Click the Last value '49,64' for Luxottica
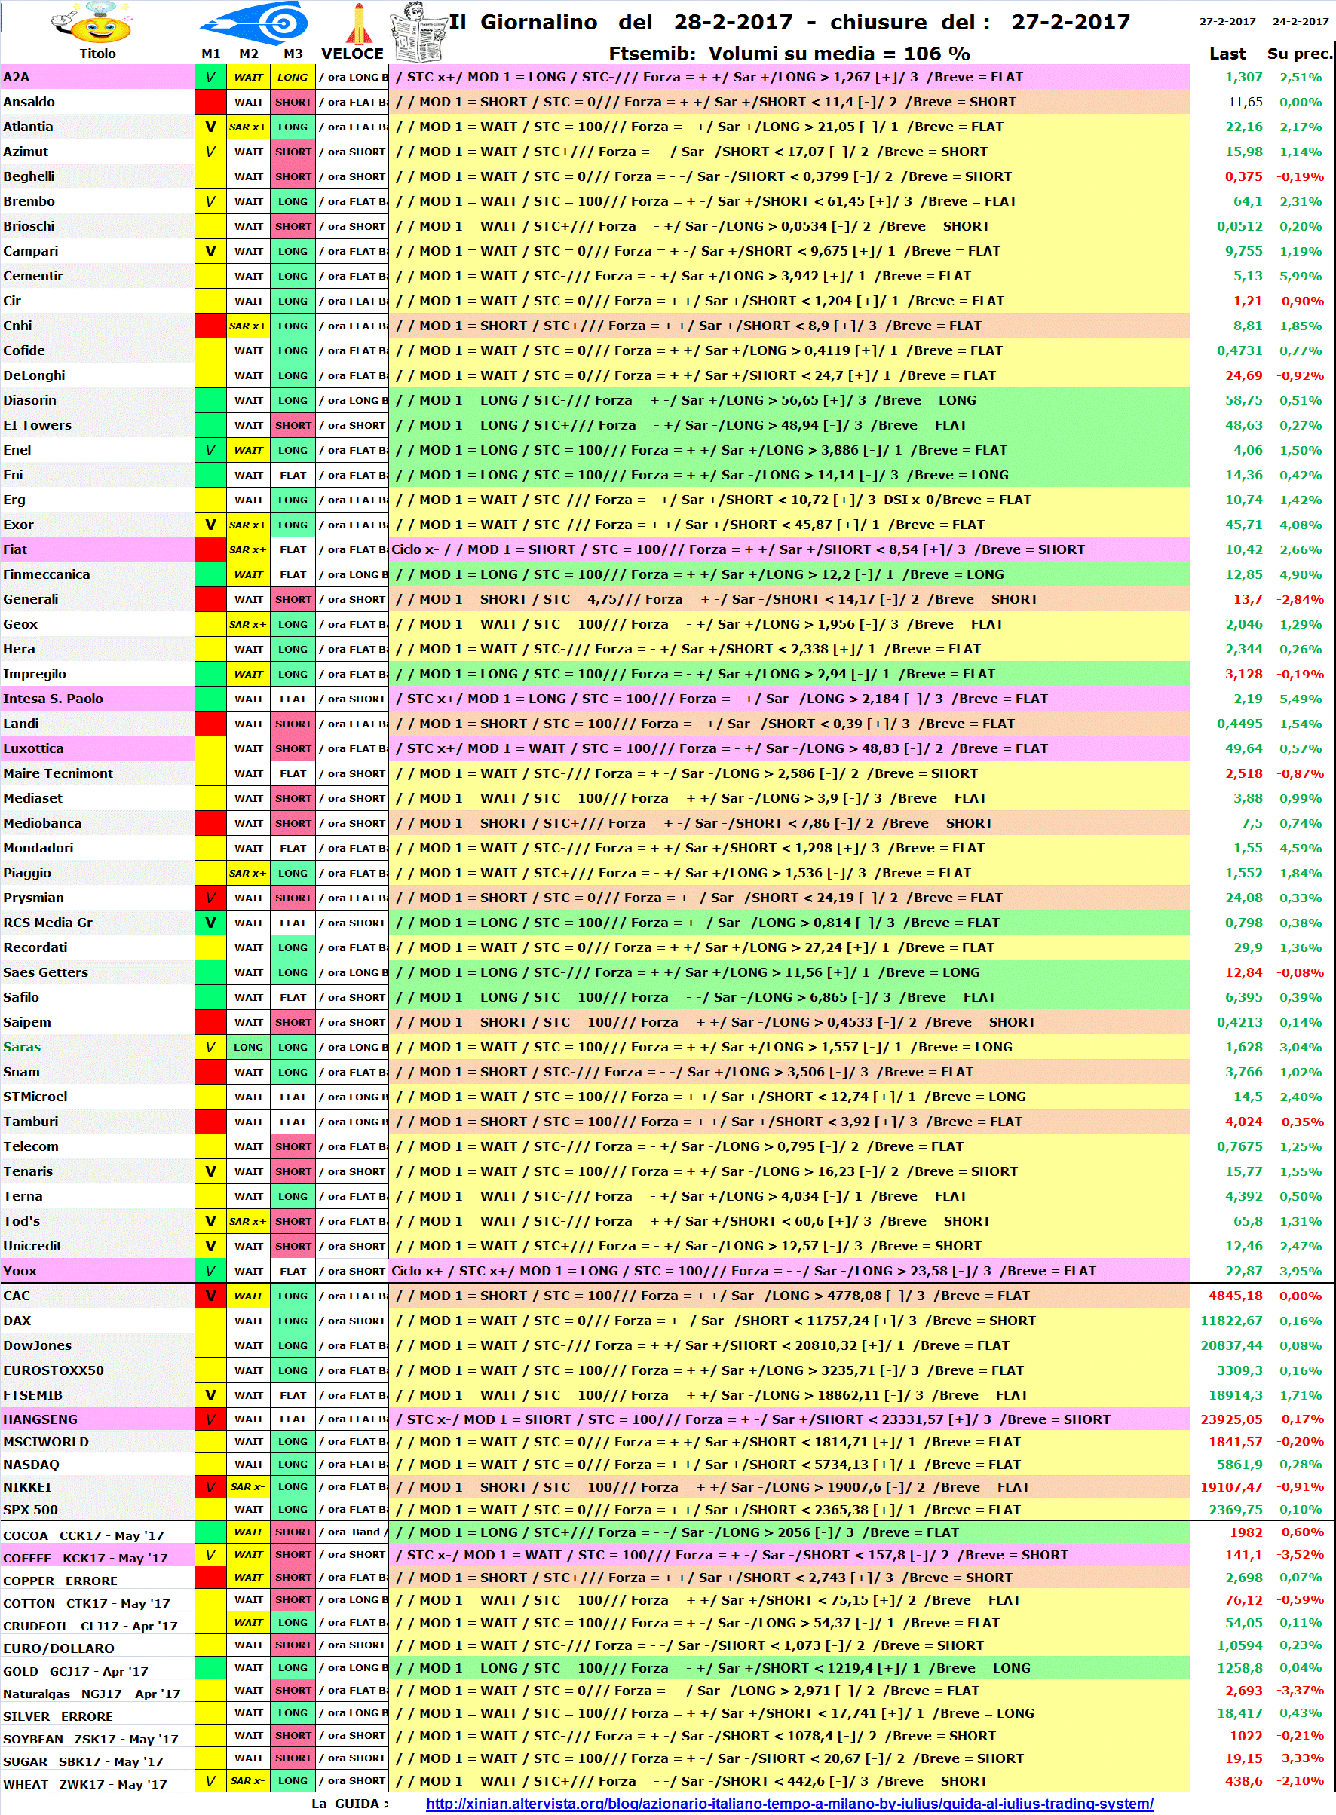The width and height of the screenshot is (1336, 1815). [1243, 748]
